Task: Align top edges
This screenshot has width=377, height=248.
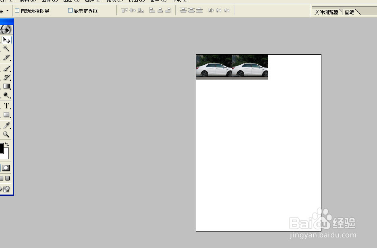Action: pyautogui.click(x=124, y=10)
